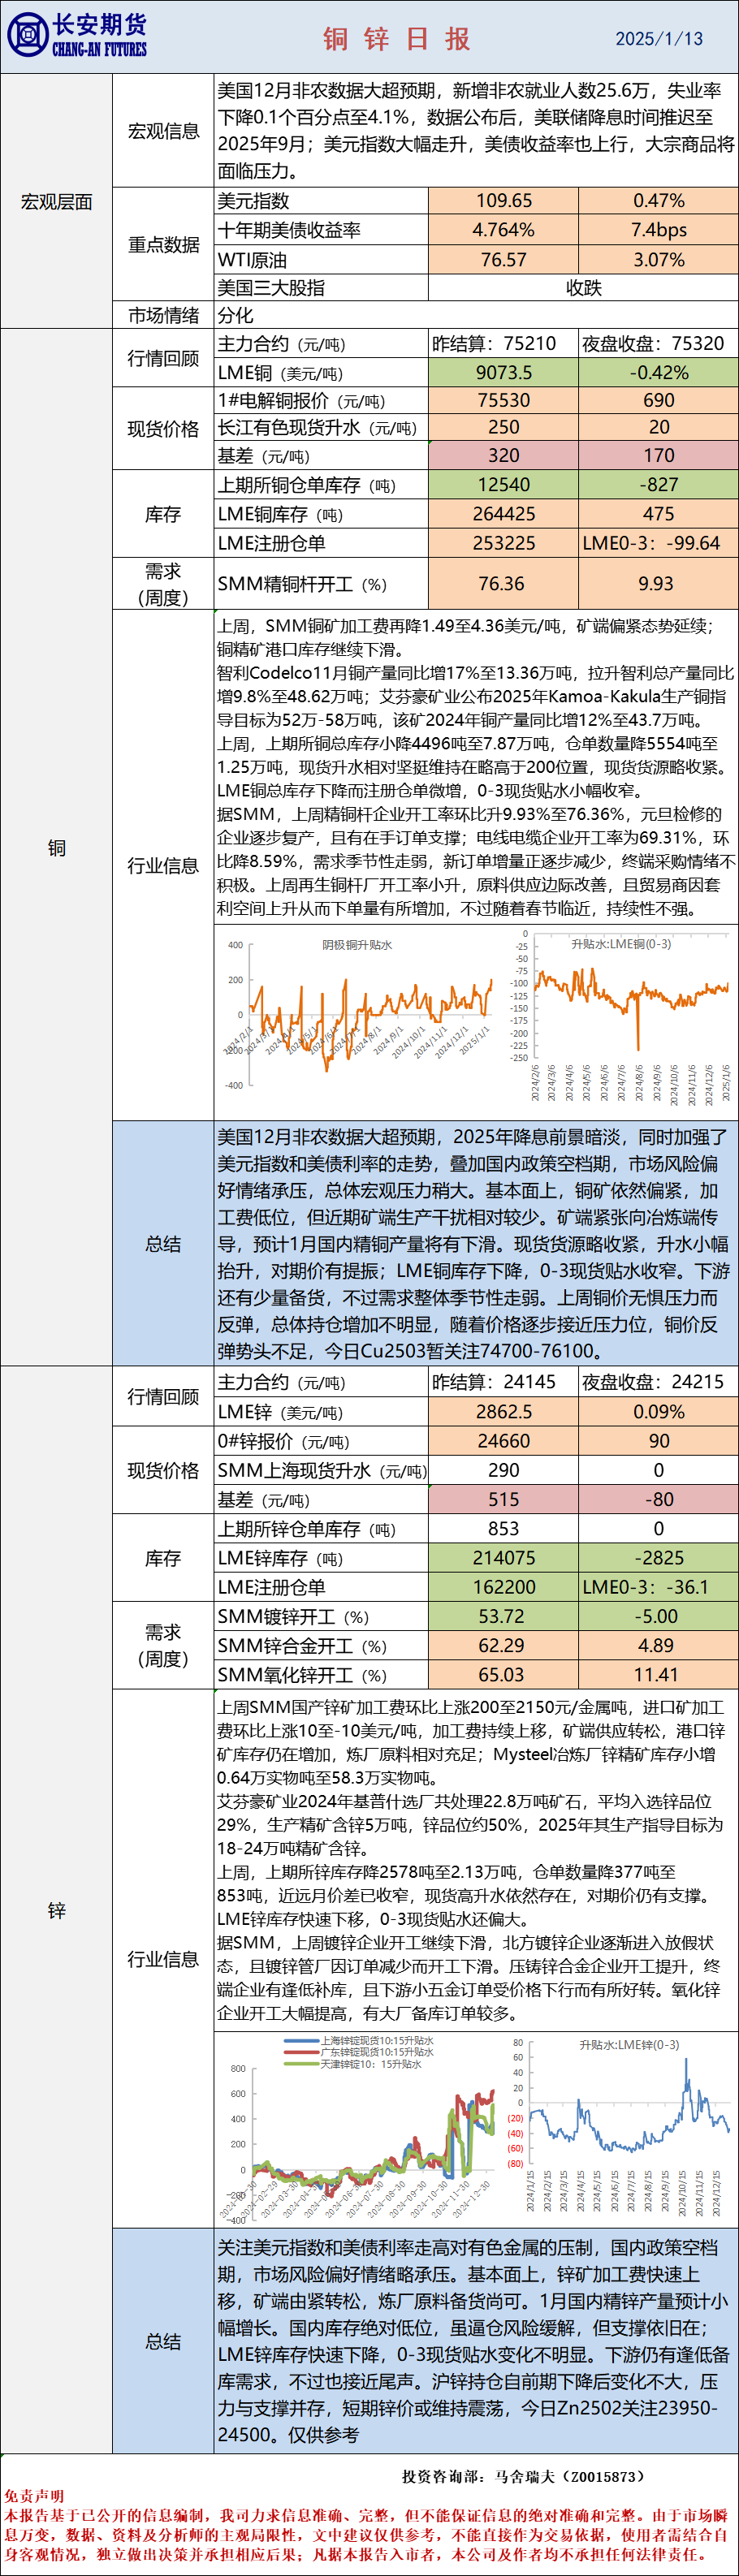Click the report title 铜锌日报
The width and height of the screenshot is (739, 2576).
pyautogui.click(x=397, y=39)
